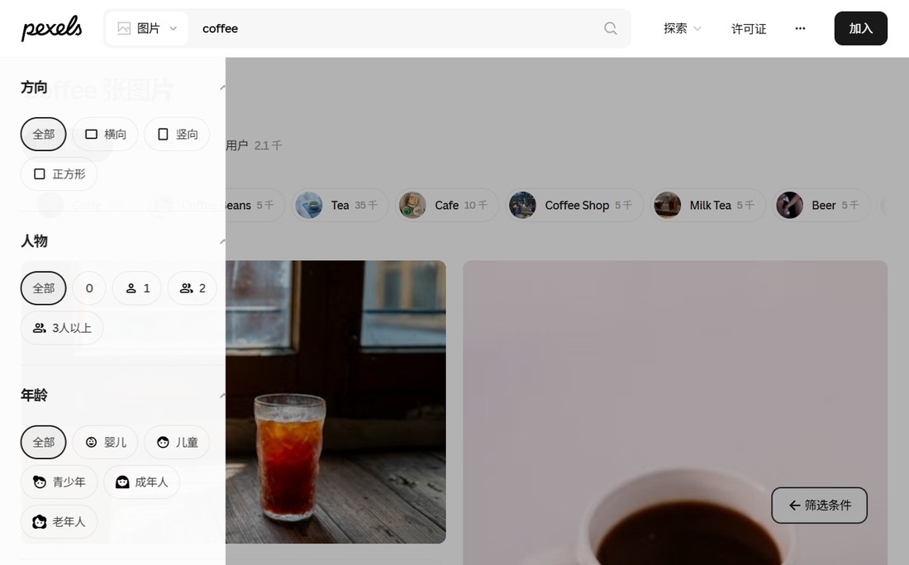Screen dimensions: 909x565
Task: Select 全部 under 人物
Action: (44, 288)
